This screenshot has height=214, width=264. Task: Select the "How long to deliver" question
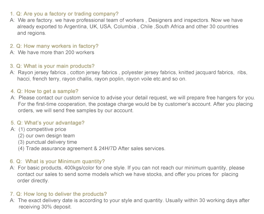click(58, 194)
